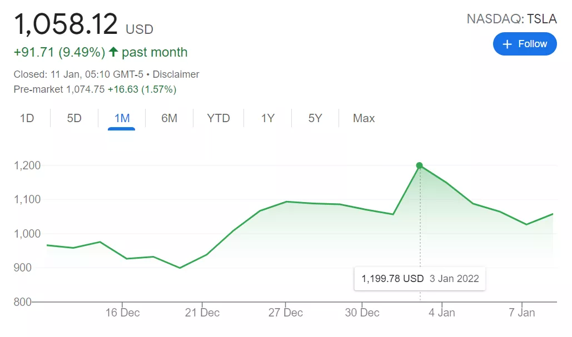Click the 27 Dec axis date
The image size is (572, 337).
pyautogui.click(x=285, y=313)
